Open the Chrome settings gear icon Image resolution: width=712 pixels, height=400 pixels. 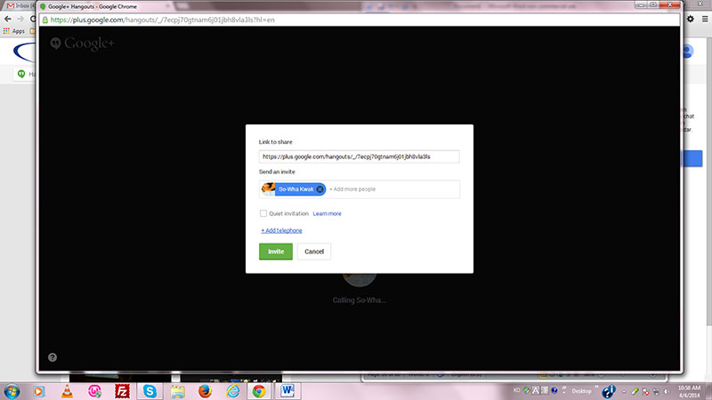(690, 19)
